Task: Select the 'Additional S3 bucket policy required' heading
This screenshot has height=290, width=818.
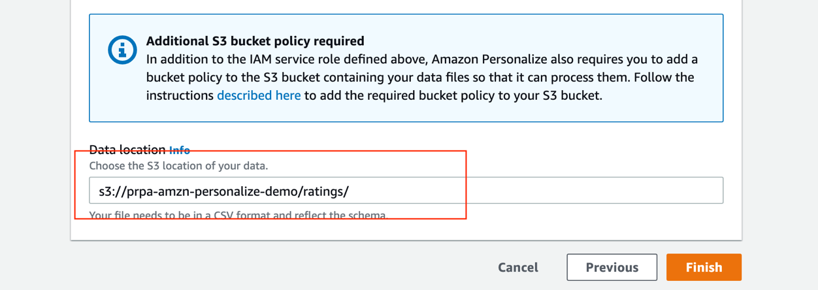Action: pos(255,41)
